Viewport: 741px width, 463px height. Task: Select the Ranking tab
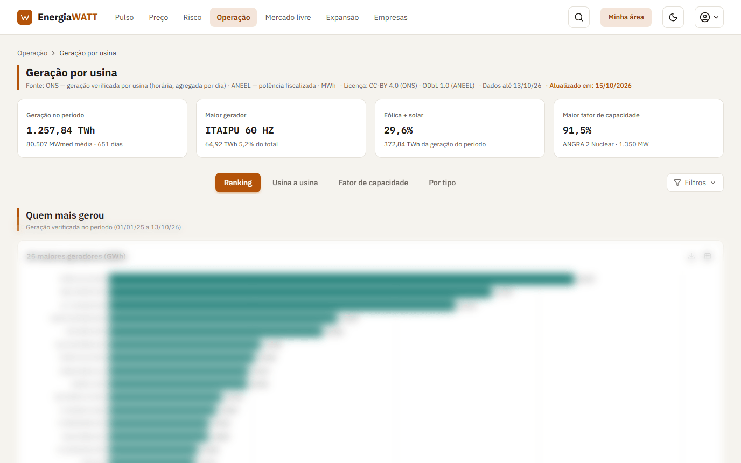pyautogui.click(x=238, y=183)
